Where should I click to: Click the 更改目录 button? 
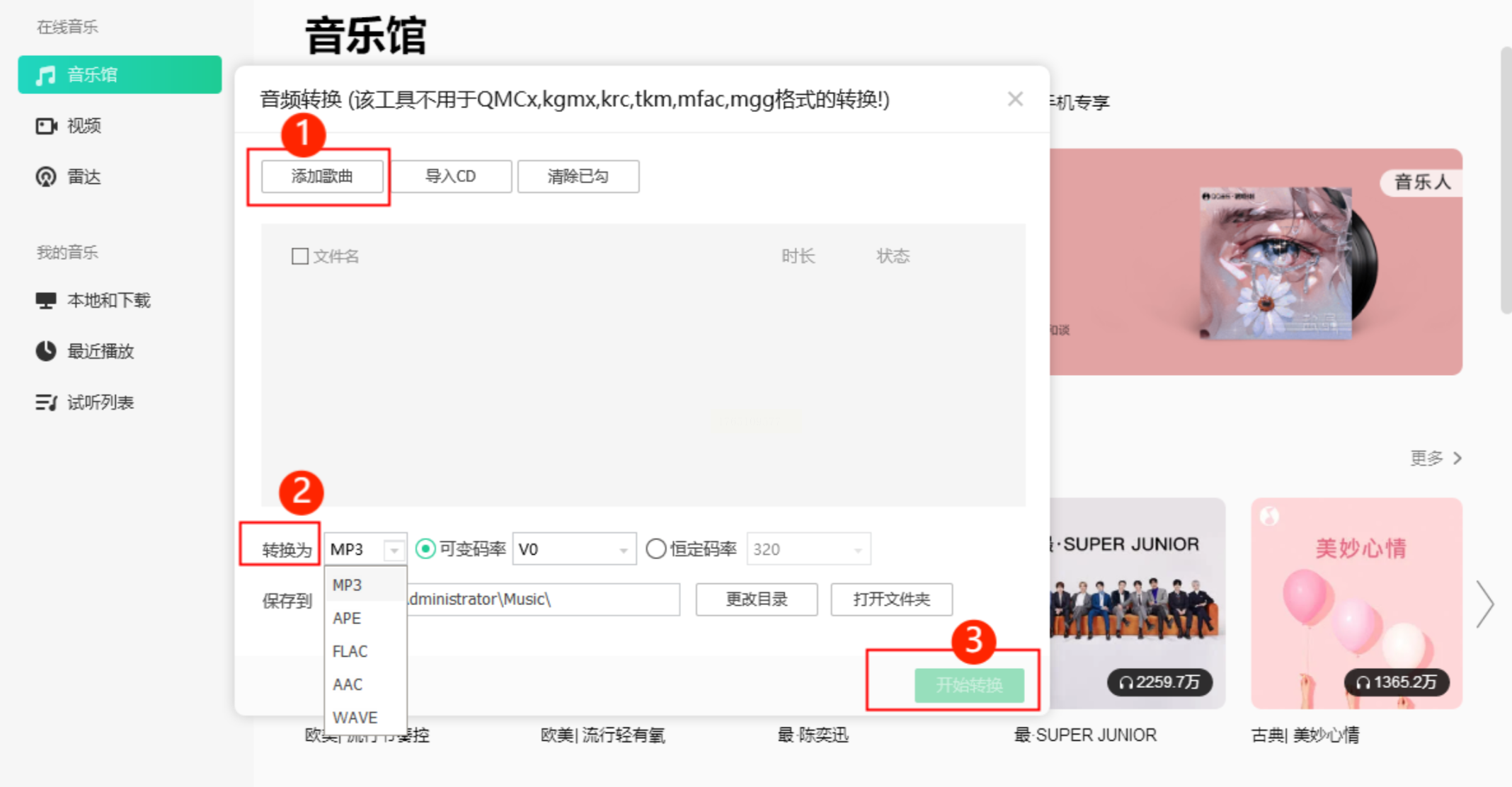coord(756,599)
